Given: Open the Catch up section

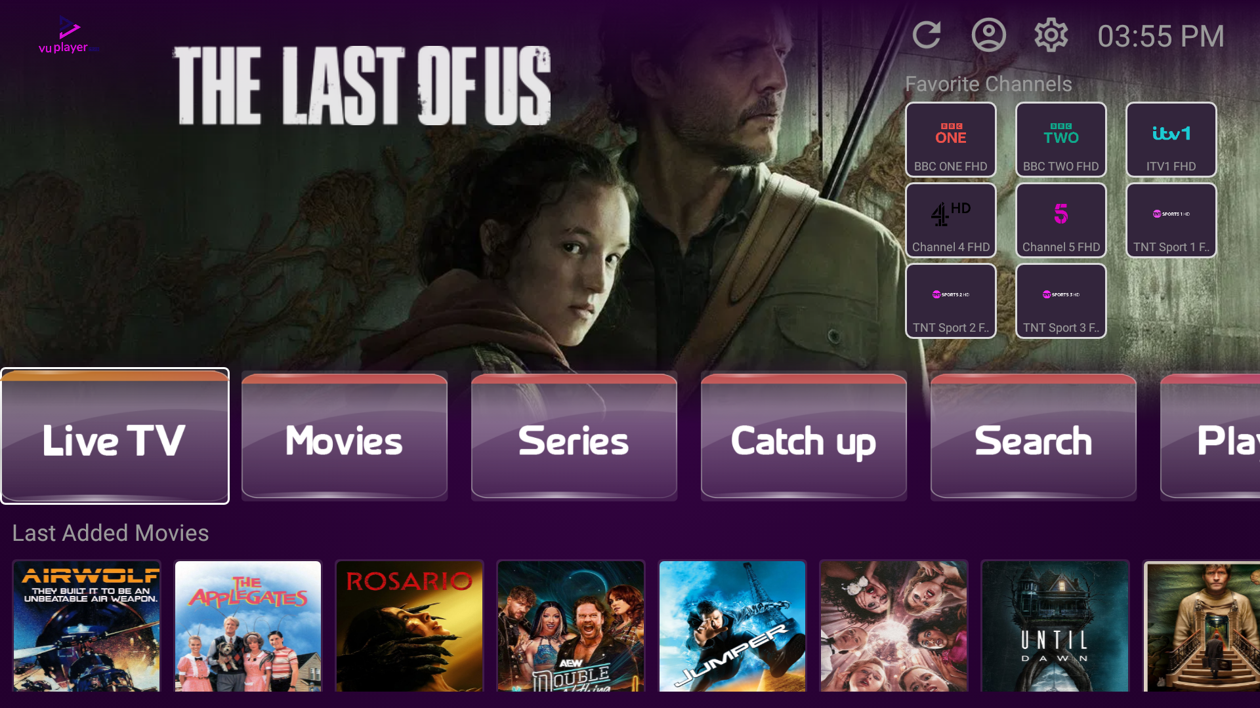Looking at the screenshot, I should [804, 436].
